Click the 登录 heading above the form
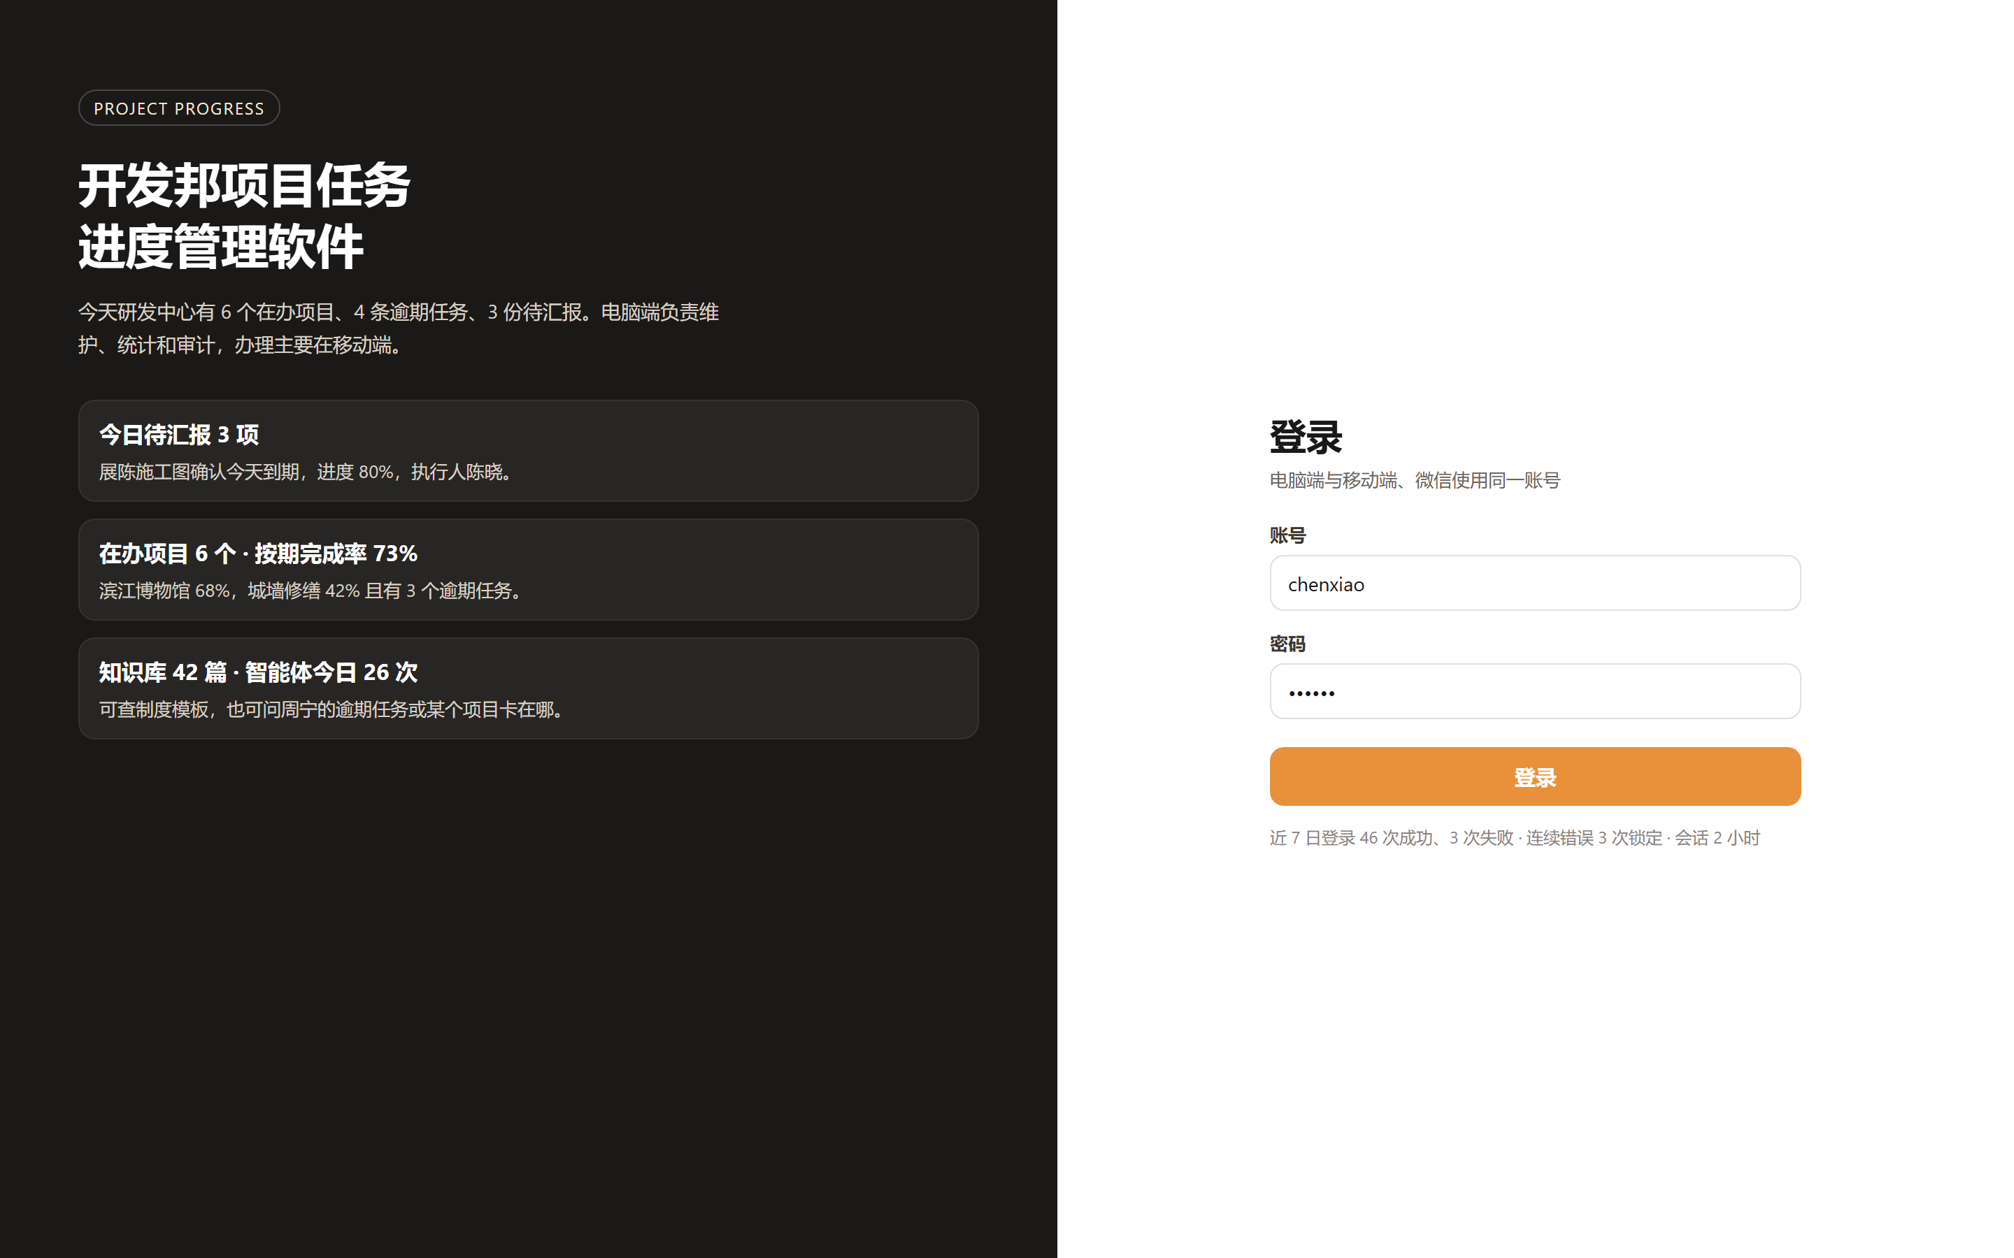2014x1258 pixels. pos(1306,438)
